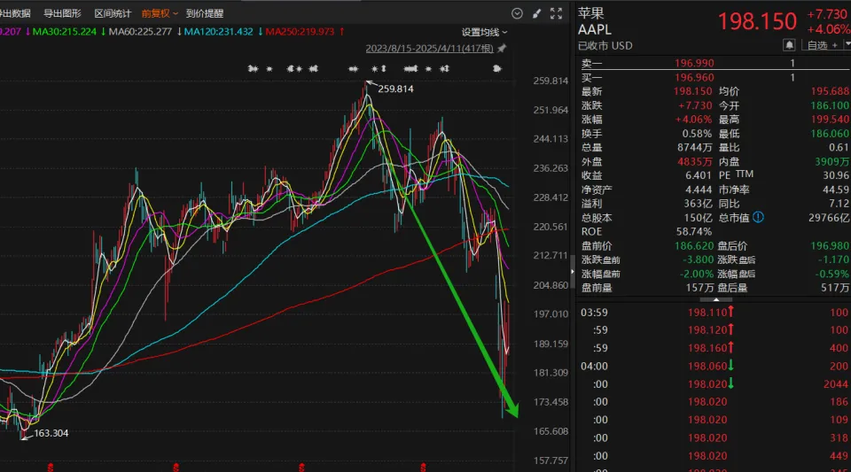Image resolution: width=851 pixels, height=472 pixels.
Task: Enter fullscreen chart with the expand icon
Action: (x=557, y=13)
